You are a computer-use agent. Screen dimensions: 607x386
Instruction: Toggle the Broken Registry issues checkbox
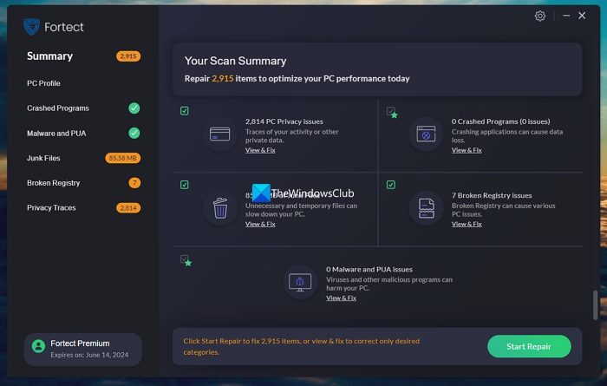tap(390, 185)
